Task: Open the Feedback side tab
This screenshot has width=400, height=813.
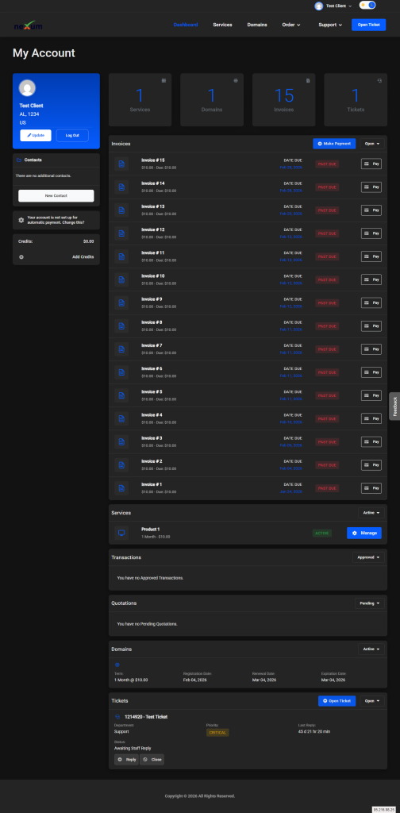Action: [394, 406]
